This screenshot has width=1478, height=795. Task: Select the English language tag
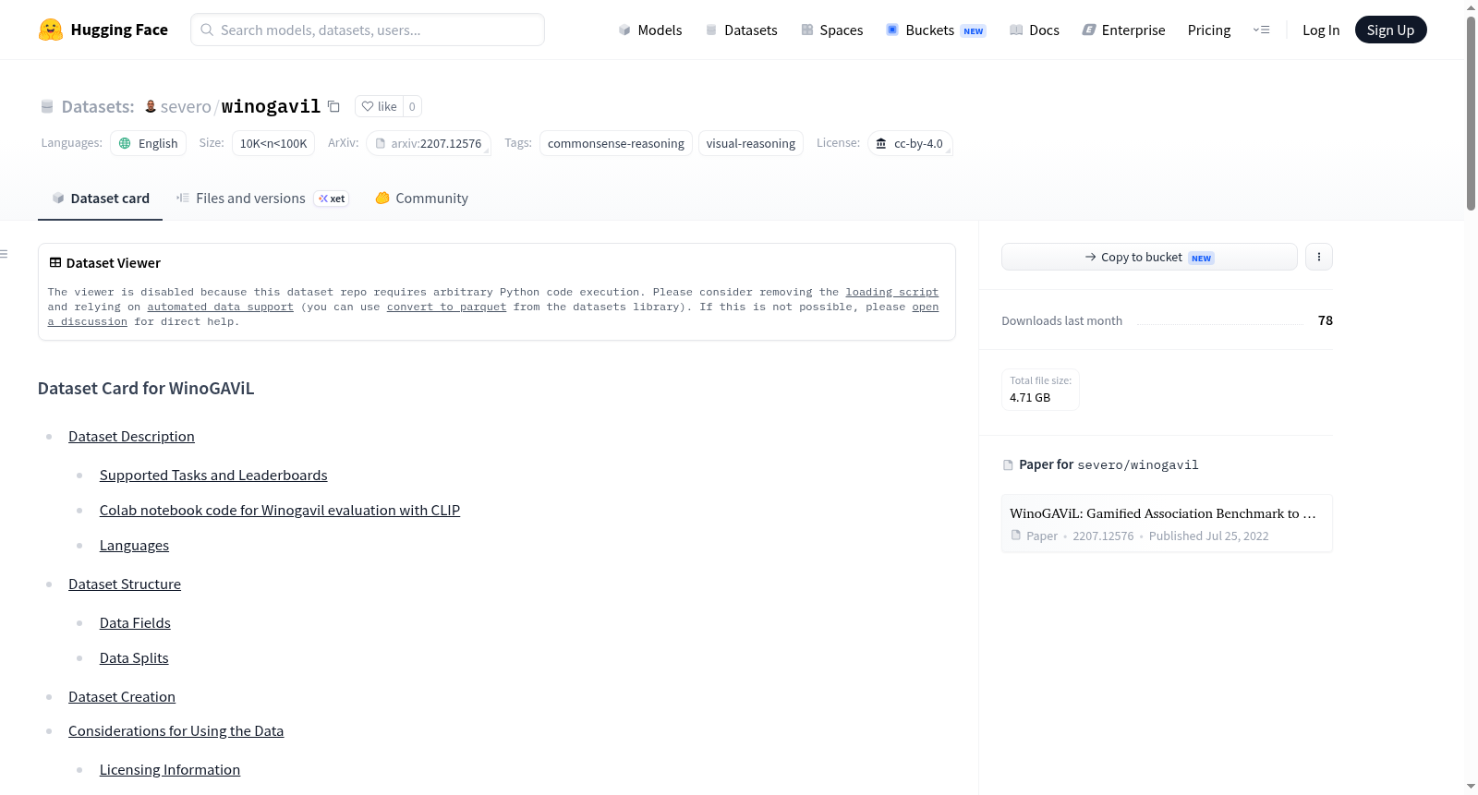(149, 143)
